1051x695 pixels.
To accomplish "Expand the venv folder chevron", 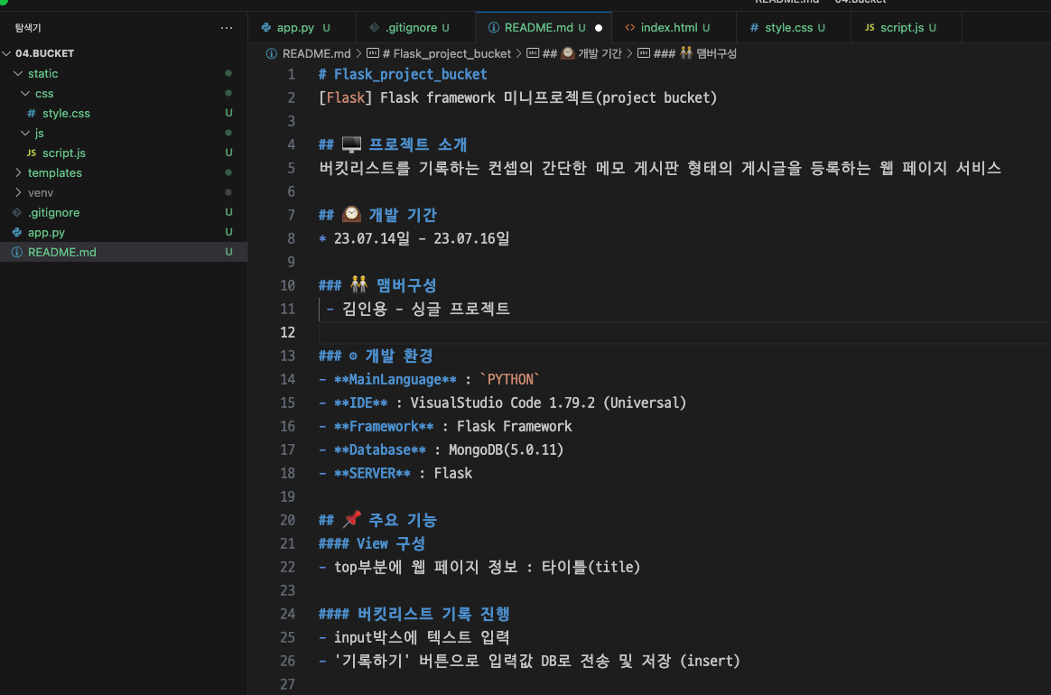I will click(18, 192).
